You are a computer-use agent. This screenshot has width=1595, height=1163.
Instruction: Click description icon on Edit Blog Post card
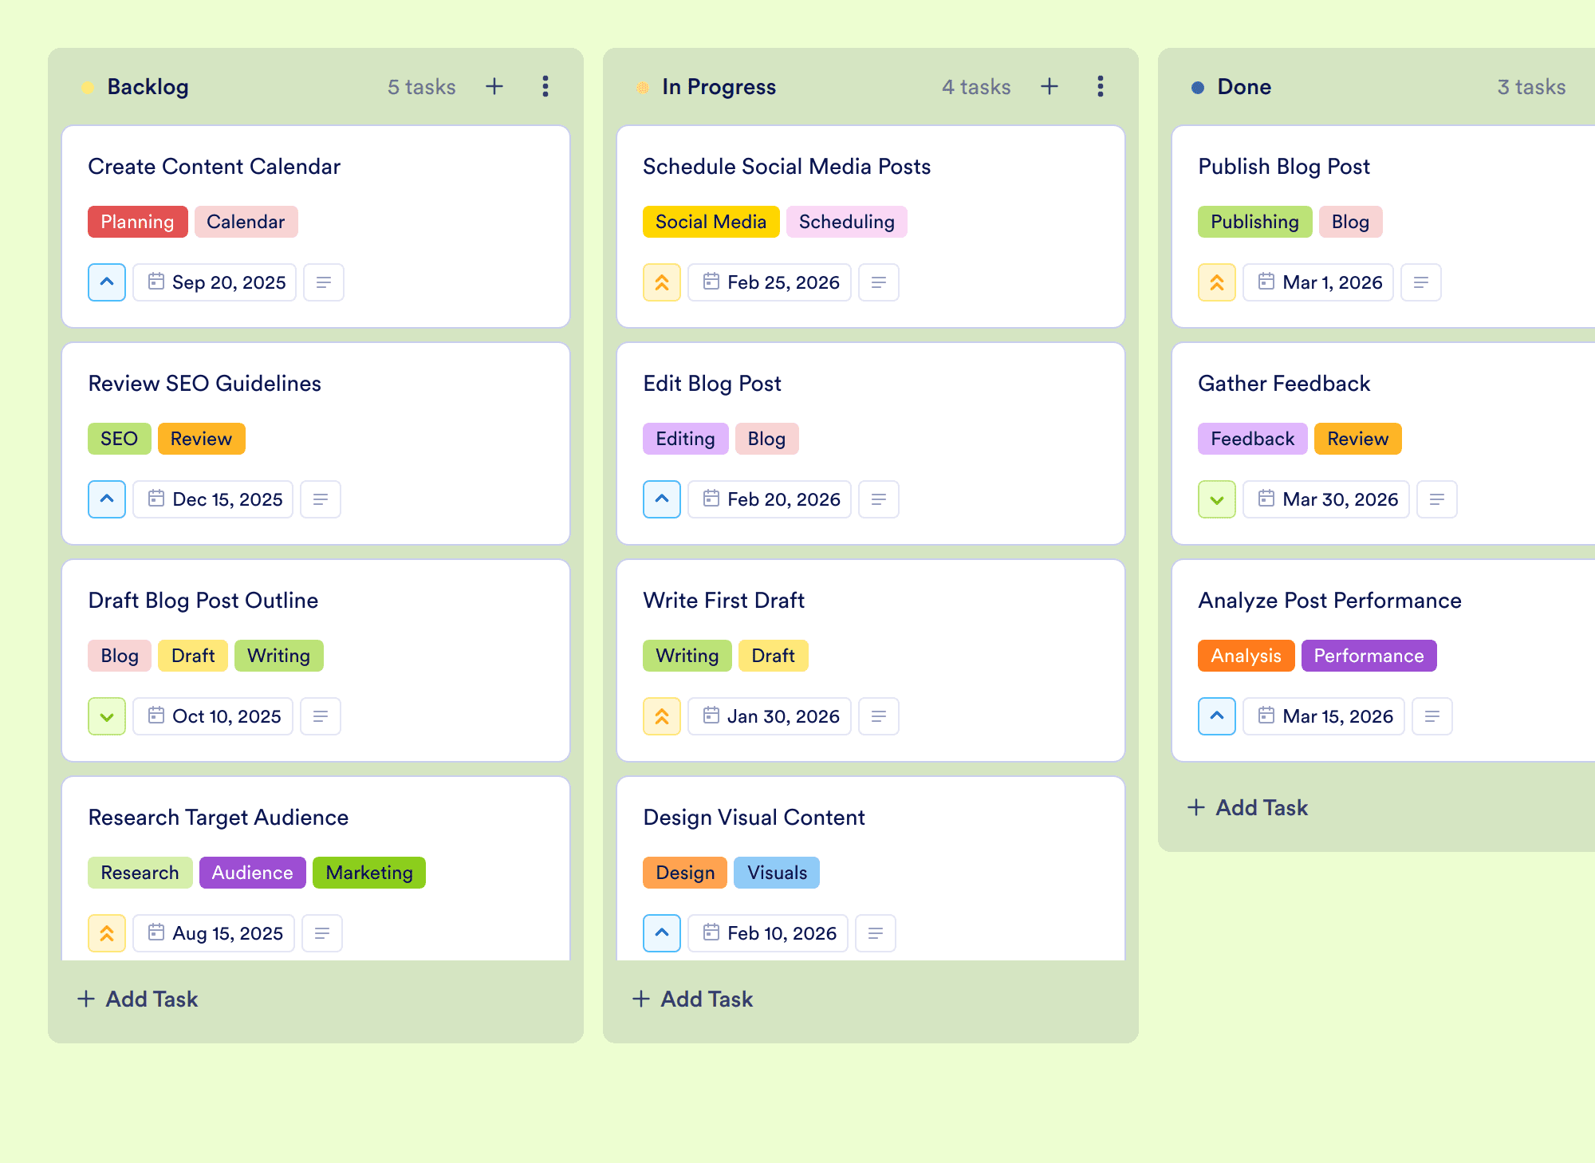pyautogui.click(x=879, y=499)
